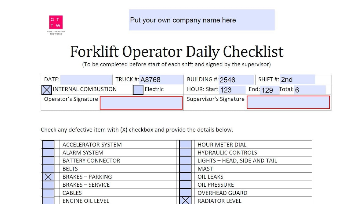
Task: Edit the Hour End field showing 129
Action: [x=270, y=90]
